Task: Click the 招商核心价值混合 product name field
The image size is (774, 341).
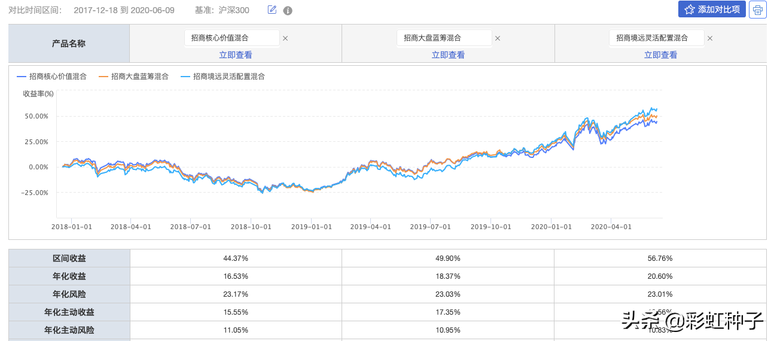Action: 232,38
